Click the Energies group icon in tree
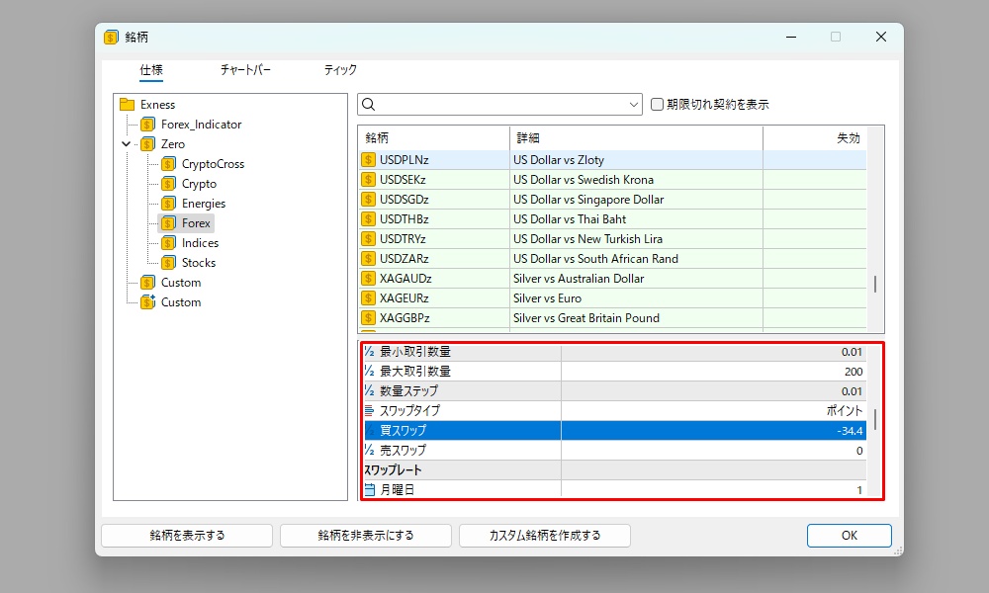 pos(168,204)
